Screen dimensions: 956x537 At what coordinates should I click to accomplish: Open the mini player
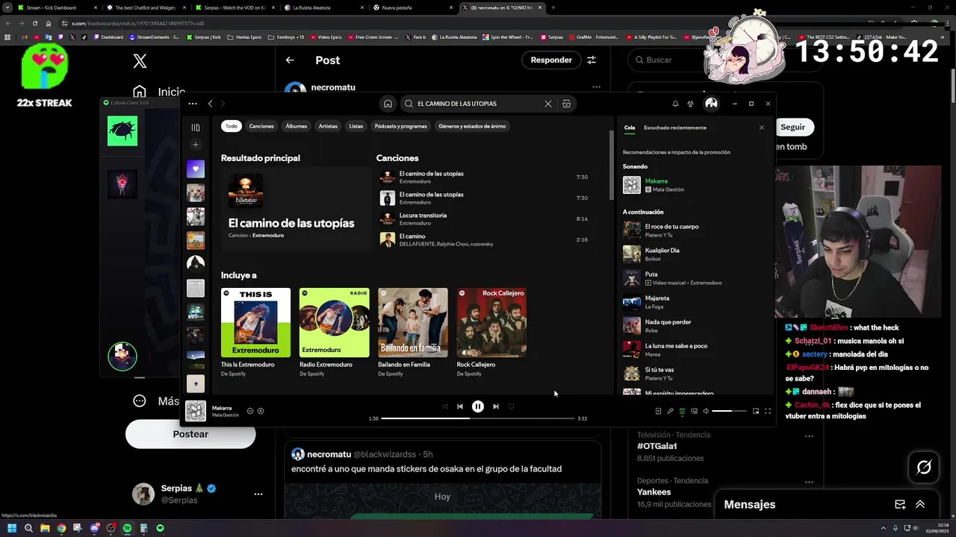[x=756, y=411]
